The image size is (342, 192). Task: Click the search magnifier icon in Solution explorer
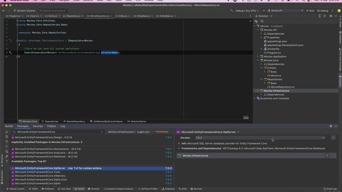coord(262,21)
